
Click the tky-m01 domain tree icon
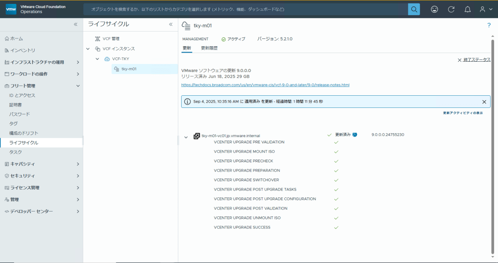[x=116, y=69]
